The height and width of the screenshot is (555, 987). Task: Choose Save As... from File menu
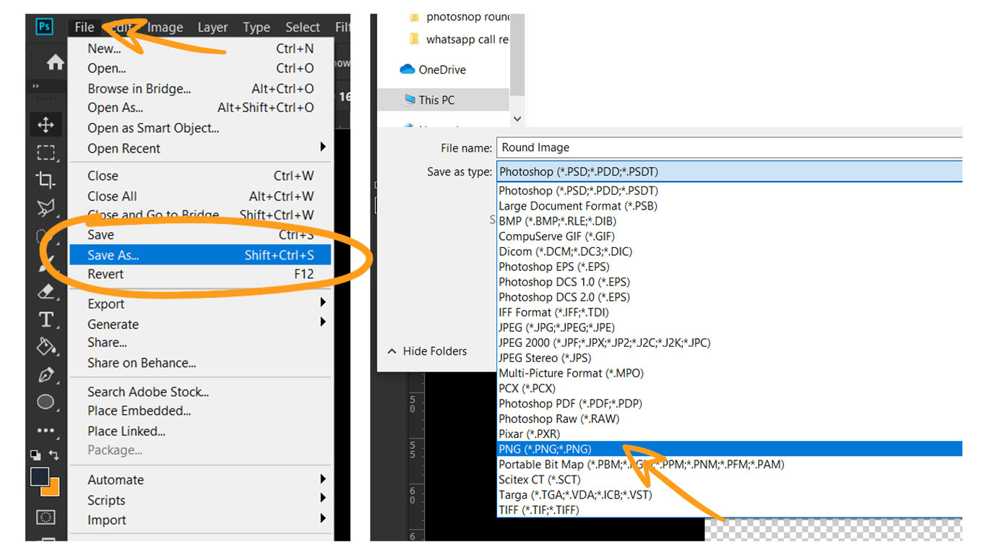click(x=200, y=255)
